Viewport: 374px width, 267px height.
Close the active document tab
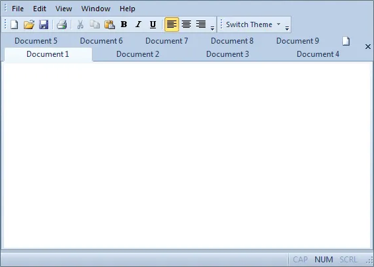point(368,46)
